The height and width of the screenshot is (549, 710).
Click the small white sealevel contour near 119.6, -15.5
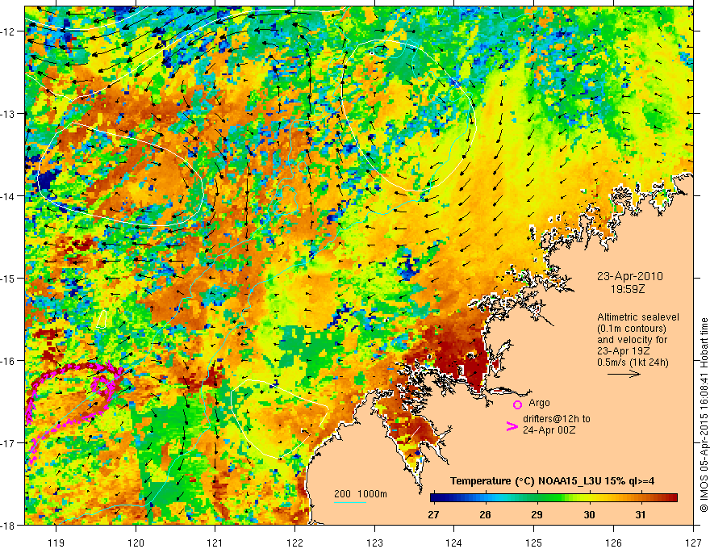tap(102, 318)
